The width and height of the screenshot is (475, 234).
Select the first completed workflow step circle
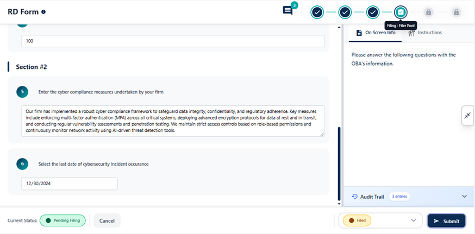[317, 12]
